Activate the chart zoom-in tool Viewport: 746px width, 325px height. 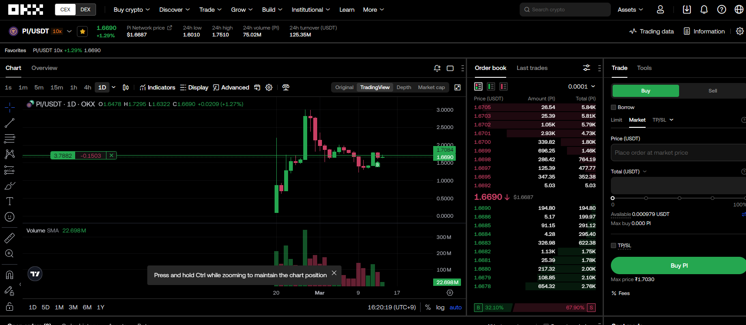pyautogui.click(x=10, y=254)
